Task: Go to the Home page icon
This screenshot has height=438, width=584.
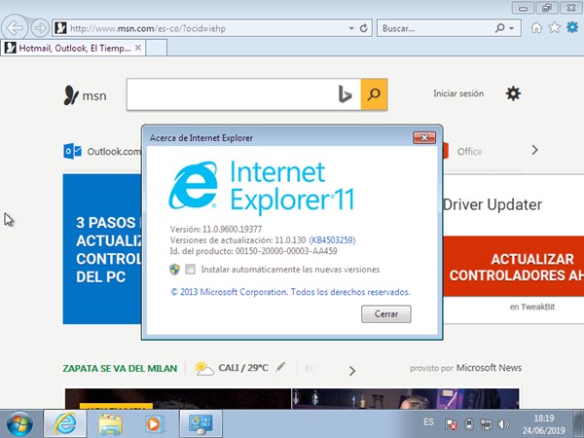Action: (536, 28)
